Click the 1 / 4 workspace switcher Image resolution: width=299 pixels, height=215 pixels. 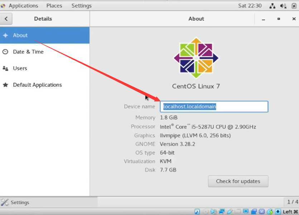[292, 202]
